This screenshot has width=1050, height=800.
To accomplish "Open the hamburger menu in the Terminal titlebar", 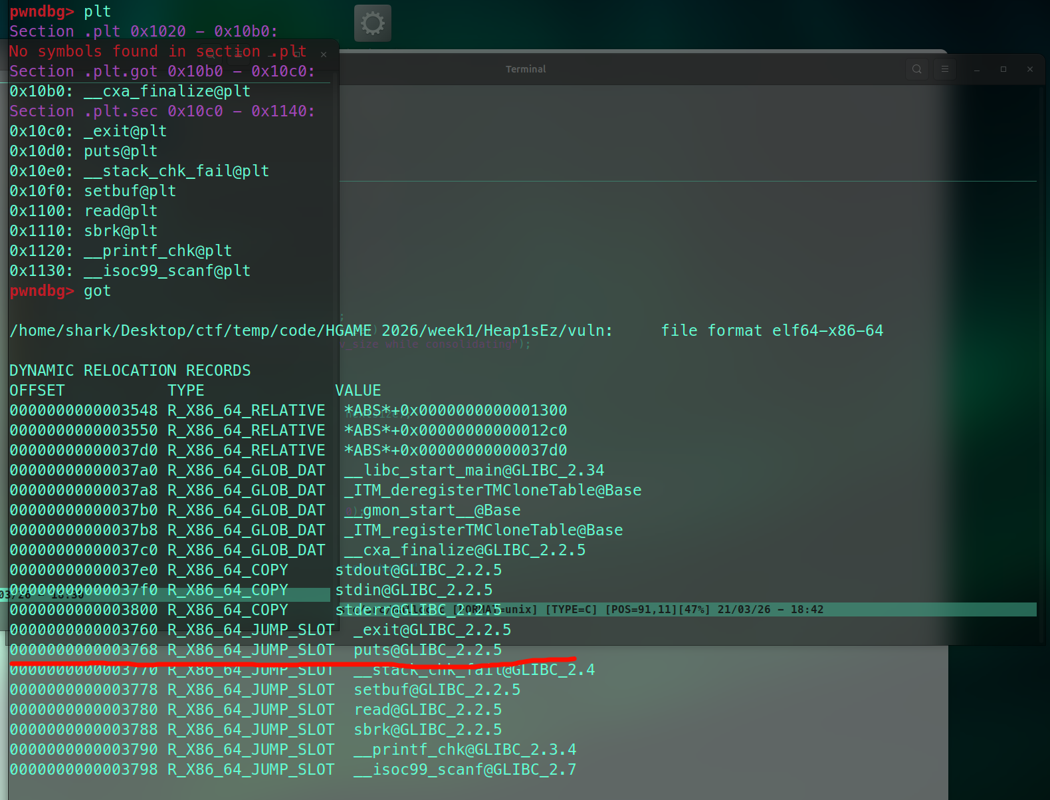I will click(x=945, y=69).
